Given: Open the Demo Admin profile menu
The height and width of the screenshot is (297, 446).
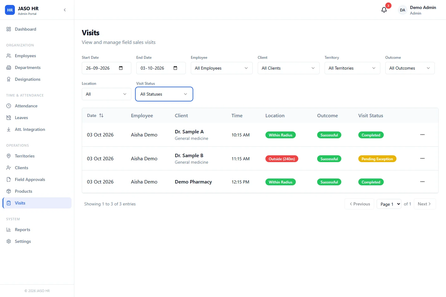Looking at the screenshot, I should (x=417, y=10).
